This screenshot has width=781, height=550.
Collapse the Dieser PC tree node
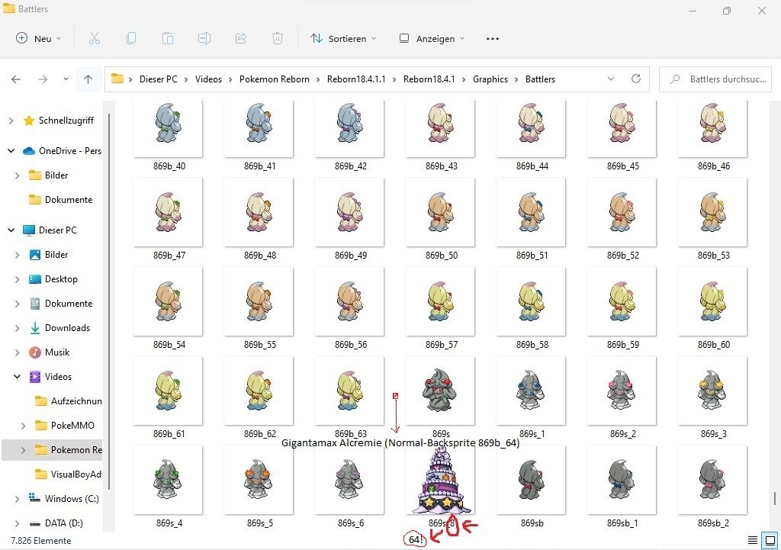pos(11,230)
